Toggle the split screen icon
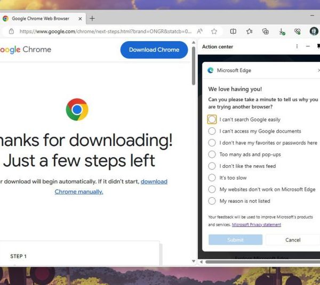 click(233, 32)
